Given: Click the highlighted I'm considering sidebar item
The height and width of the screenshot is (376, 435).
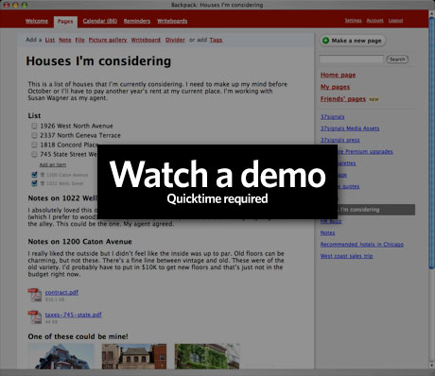Looking at the screenshot, I should pyautogui.click(x=376, y=210).
